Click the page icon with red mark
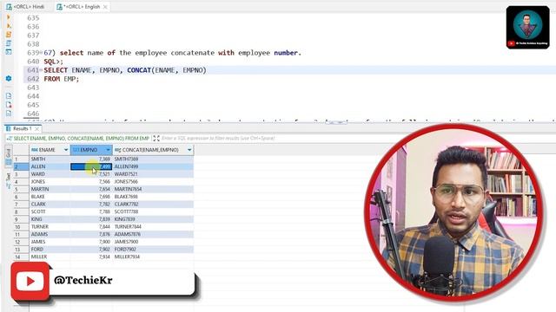 click(x=9, y=105)
